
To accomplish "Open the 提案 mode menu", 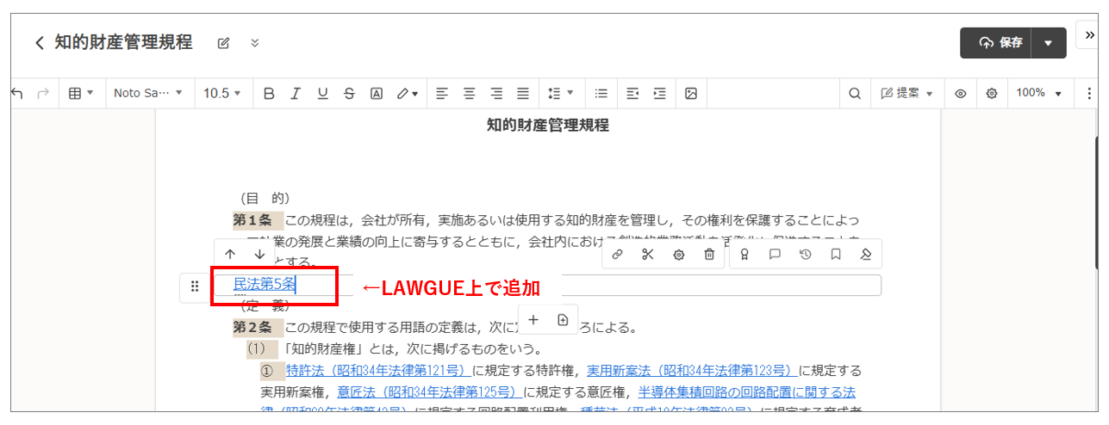I will [x=907, y=94].
